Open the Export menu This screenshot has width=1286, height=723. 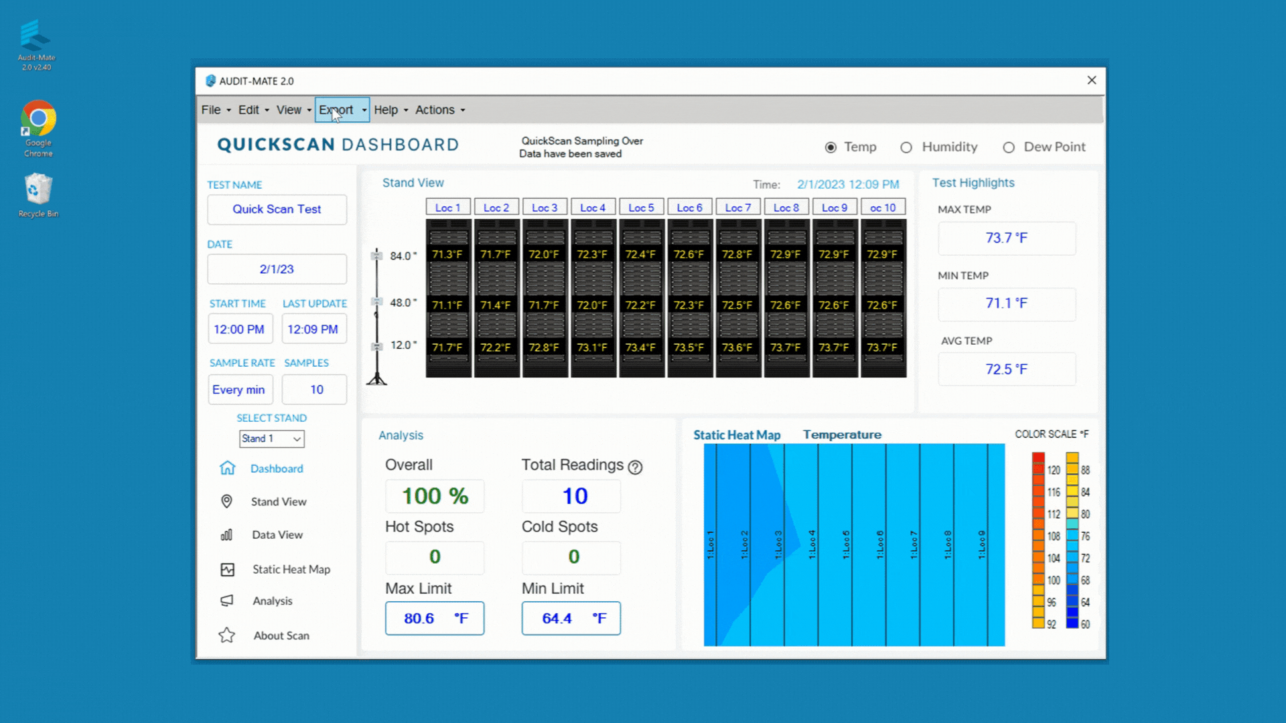[x=336, y=110]
